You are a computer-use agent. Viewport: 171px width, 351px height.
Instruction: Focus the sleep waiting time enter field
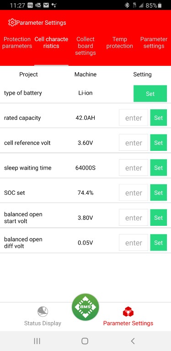(x=134, y=168)
